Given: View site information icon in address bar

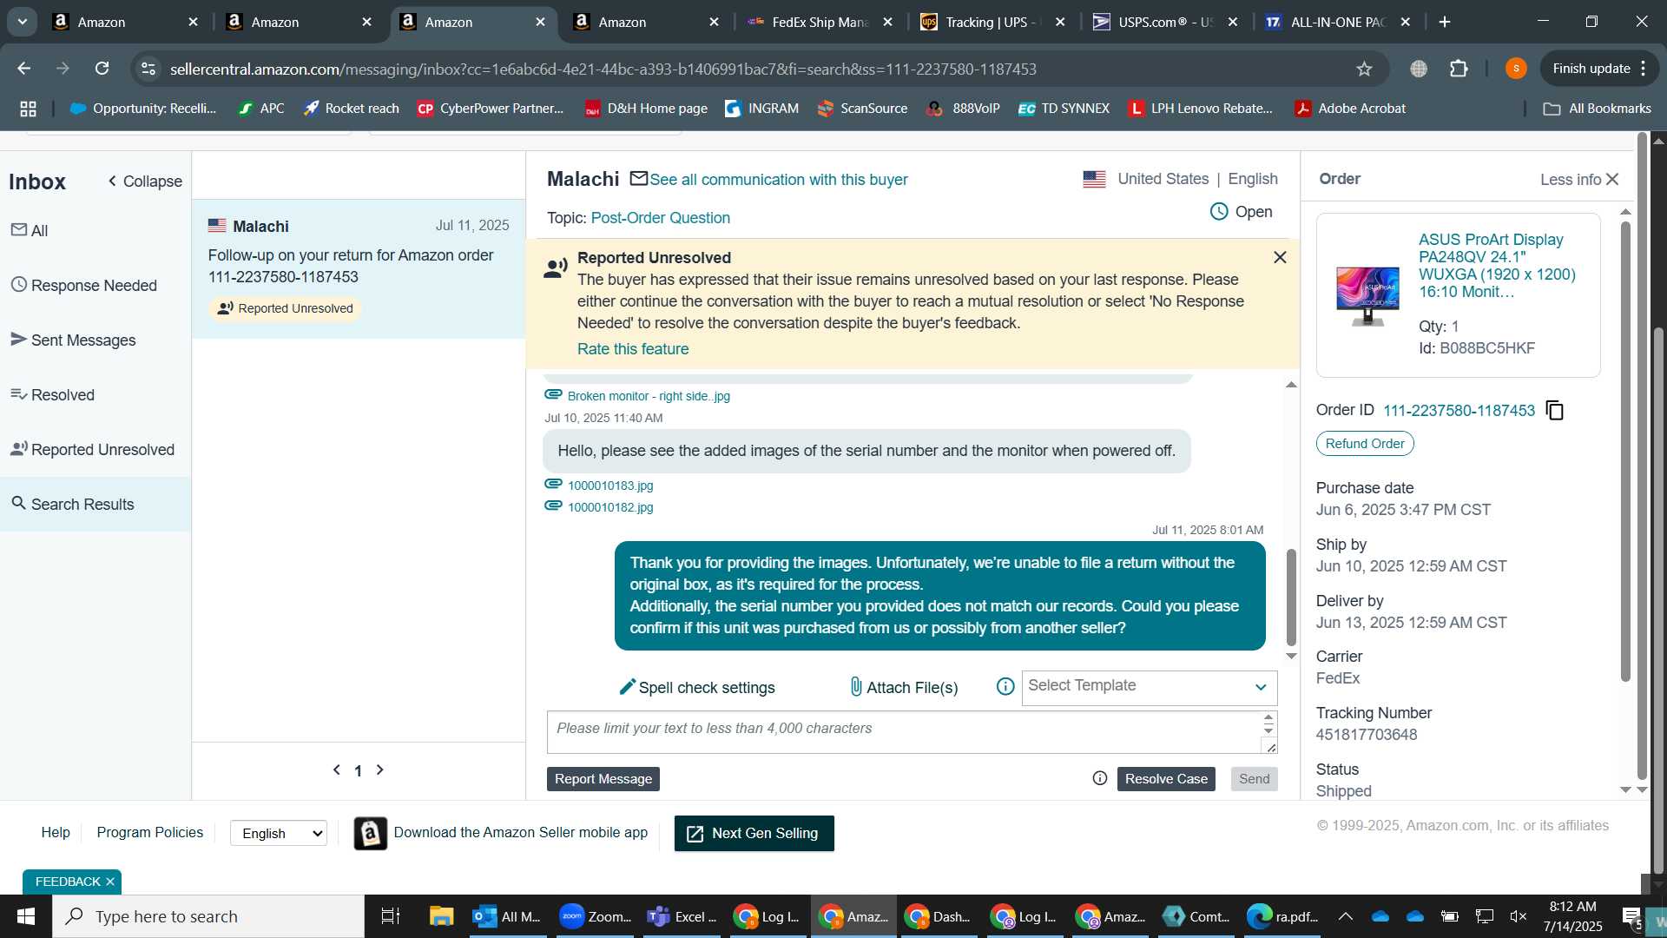Looking at the screenshot, I should tap(148, 69).
